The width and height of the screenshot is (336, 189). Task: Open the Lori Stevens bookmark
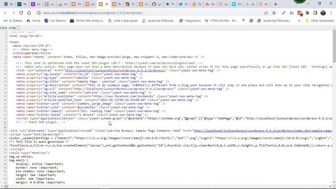(x=55, y=20)
